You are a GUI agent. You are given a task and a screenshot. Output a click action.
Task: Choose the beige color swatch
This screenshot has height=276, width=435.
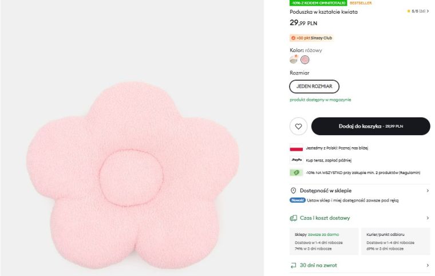pyautogui.click(x=294, y=60)
